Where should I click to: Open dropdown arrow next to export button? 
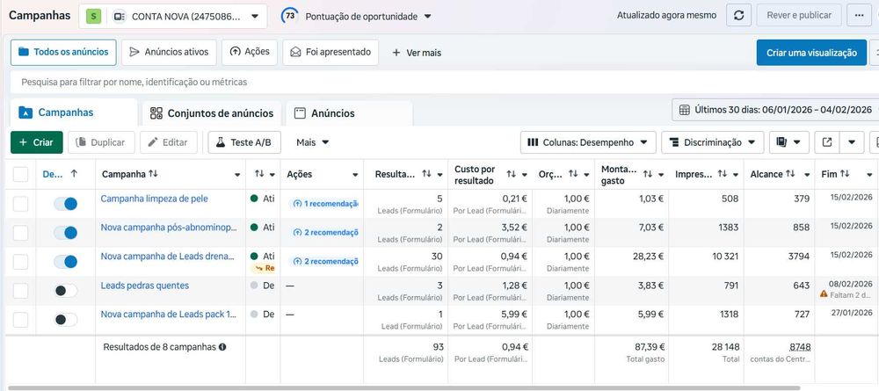coord(852,142)
